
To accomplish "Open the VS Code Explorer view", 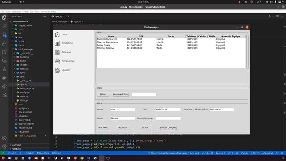I will pos(4,17).
